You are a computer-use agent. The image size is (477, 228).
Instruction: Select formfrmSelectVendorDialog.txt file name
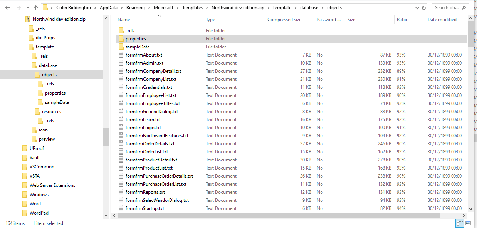(157, 200)
